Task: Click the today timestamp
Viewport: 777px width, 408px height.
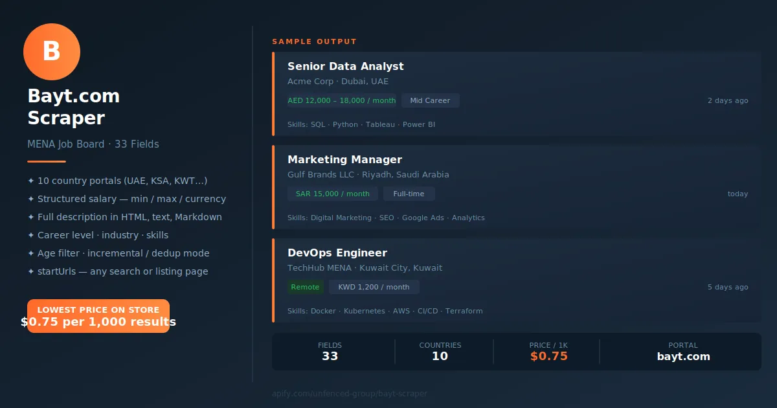Action: coord(738,194)
